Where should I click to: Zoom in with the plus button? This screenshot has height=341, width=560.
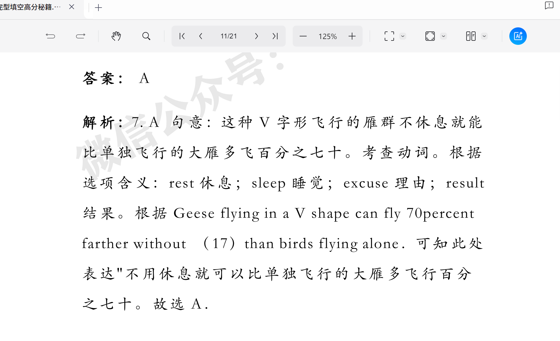click(352, 36)
